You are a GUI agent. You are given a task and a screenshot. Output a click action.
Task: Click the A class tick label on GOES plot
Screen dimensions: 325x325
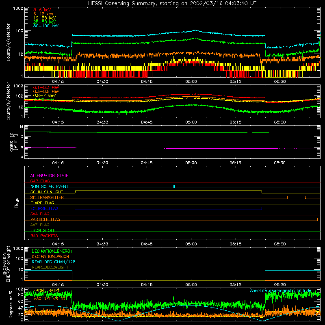point(22,157)
